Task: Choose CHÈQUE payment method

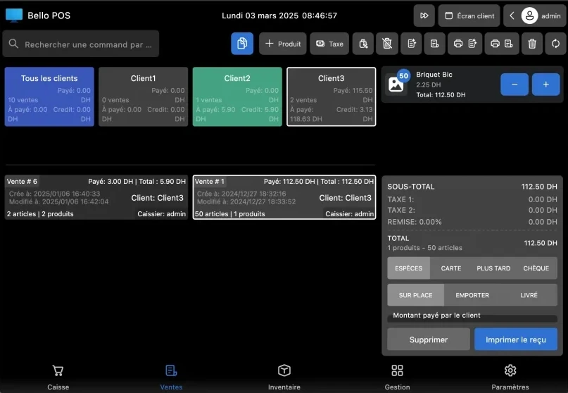Action: 536,268
